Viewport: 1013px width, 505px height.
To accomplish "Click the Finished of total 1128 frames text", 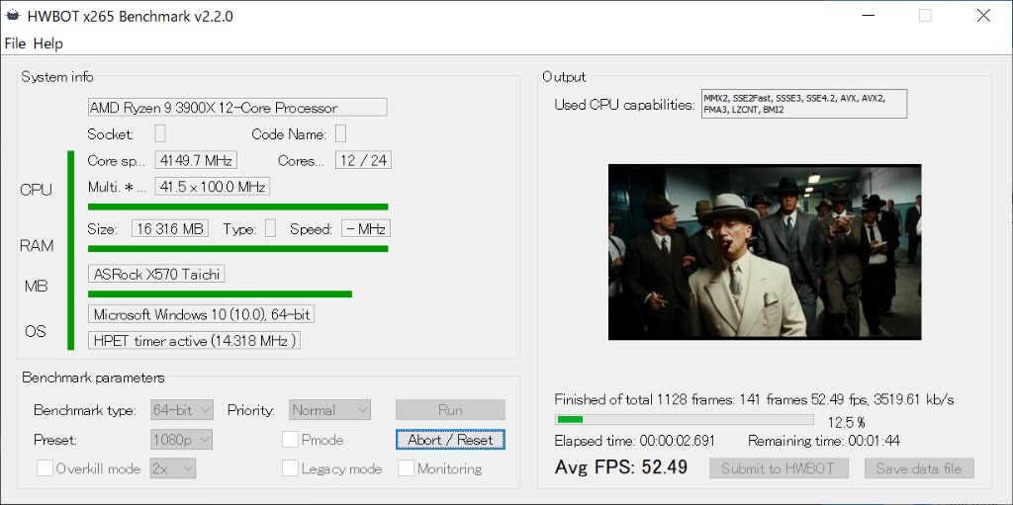I will (x=755, y=399).
